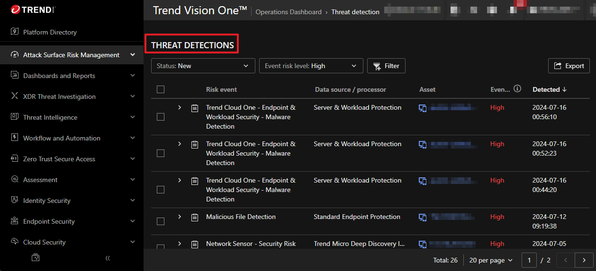Click the info icon beside the Event column
596x271 pixels.
pyautogui.click(x=517, y=89)
